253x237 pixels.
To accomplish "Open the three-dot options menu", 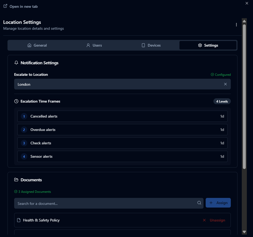I will [236, 25].
